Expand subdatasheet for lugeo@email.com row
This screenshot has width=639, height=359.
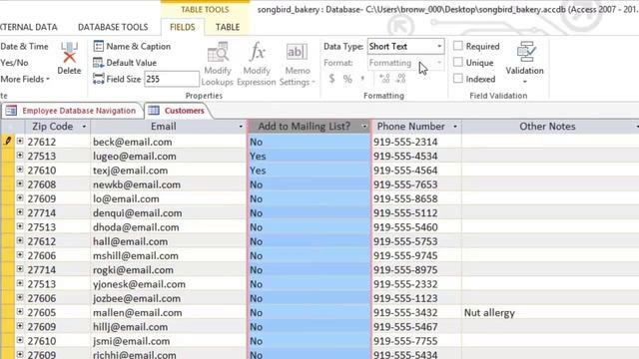(x=20, y=156)
